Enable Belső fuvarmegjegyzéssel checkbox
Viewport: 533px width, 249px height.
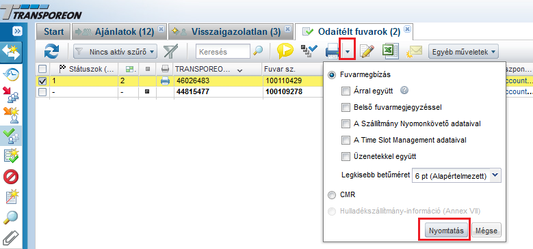tap(346, 107)
